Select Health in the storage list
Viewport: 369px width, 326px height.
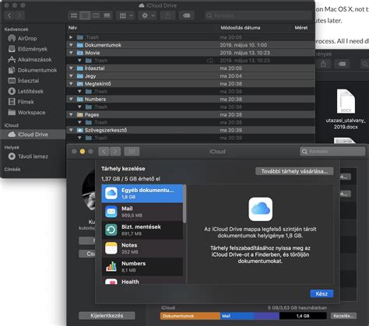point(142,280)
